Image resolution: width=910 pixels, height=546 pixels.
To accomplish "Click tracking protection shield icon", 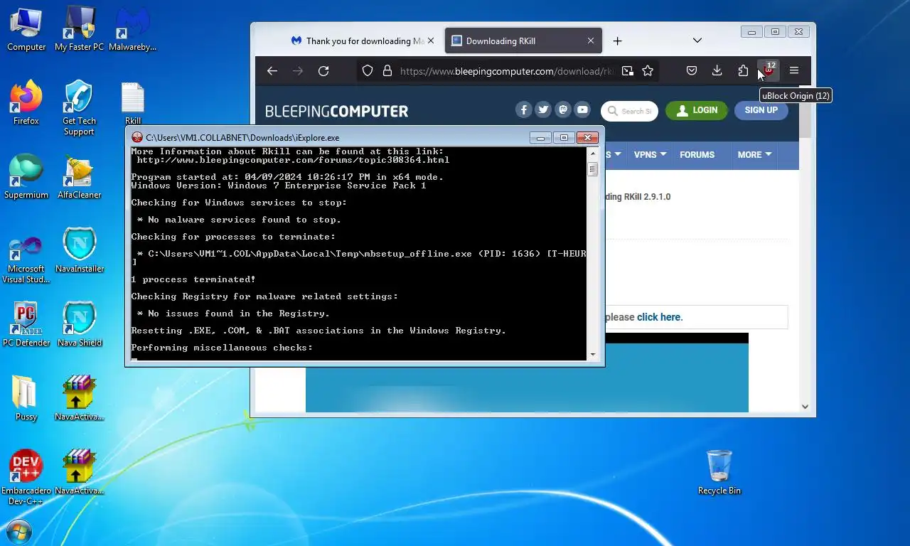I will (x=368, y=70).
